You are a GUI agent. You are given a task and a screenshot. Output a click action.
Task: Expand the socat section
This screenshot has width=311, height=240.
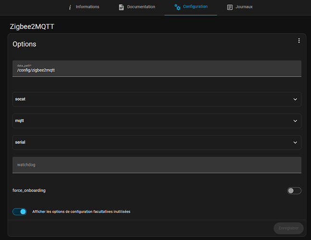(157, 99)
